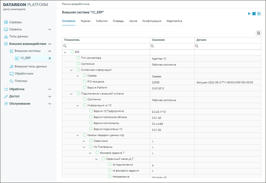266x183 pixels.
Task: Collapse the ERP root tree node
Action: (65, 52)
